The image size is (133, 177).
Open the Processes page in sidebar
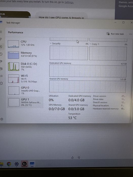(1, 39)
